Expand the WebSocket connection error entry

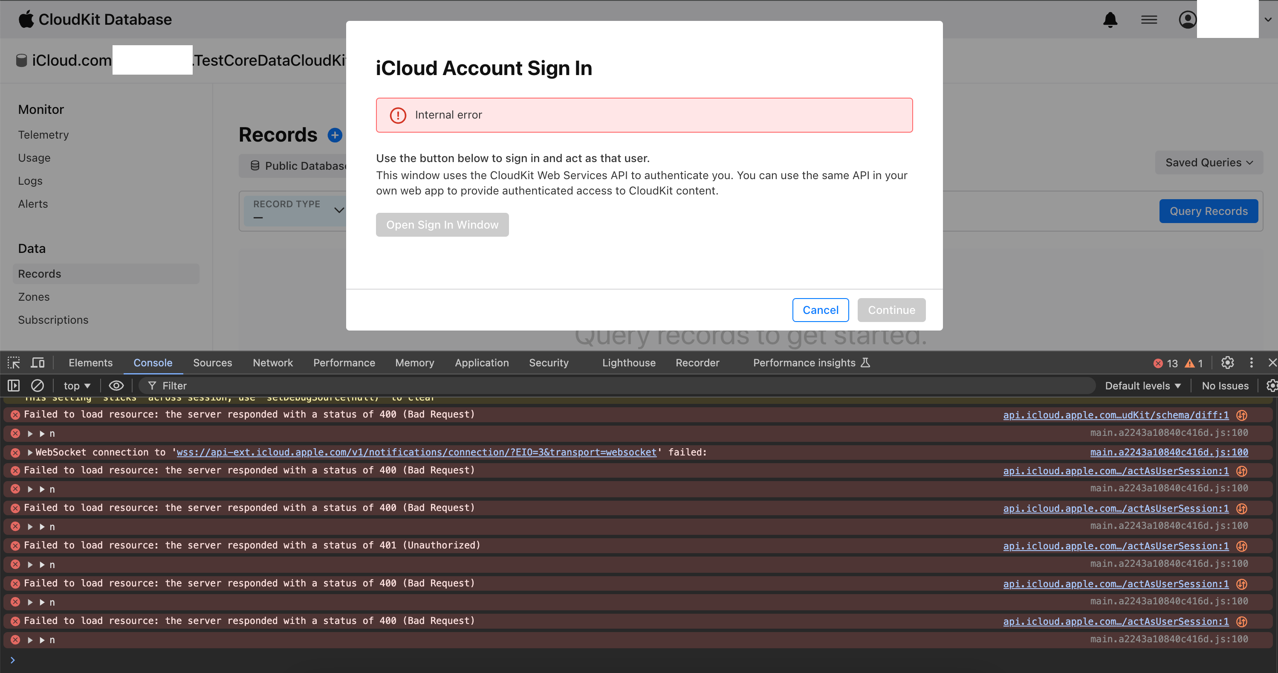tap(30, 452)
